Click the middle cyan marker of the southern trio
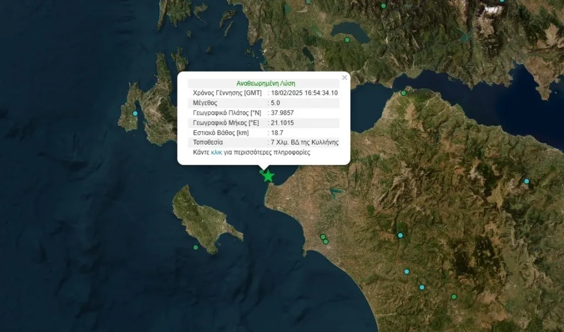Viewport: 564px width, 332px height. [x=407, y=271]
